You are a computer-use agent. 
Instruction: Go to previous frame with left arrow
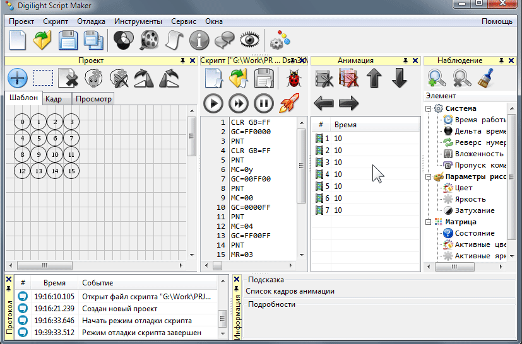pyautogui.click(x=324, y=103)
